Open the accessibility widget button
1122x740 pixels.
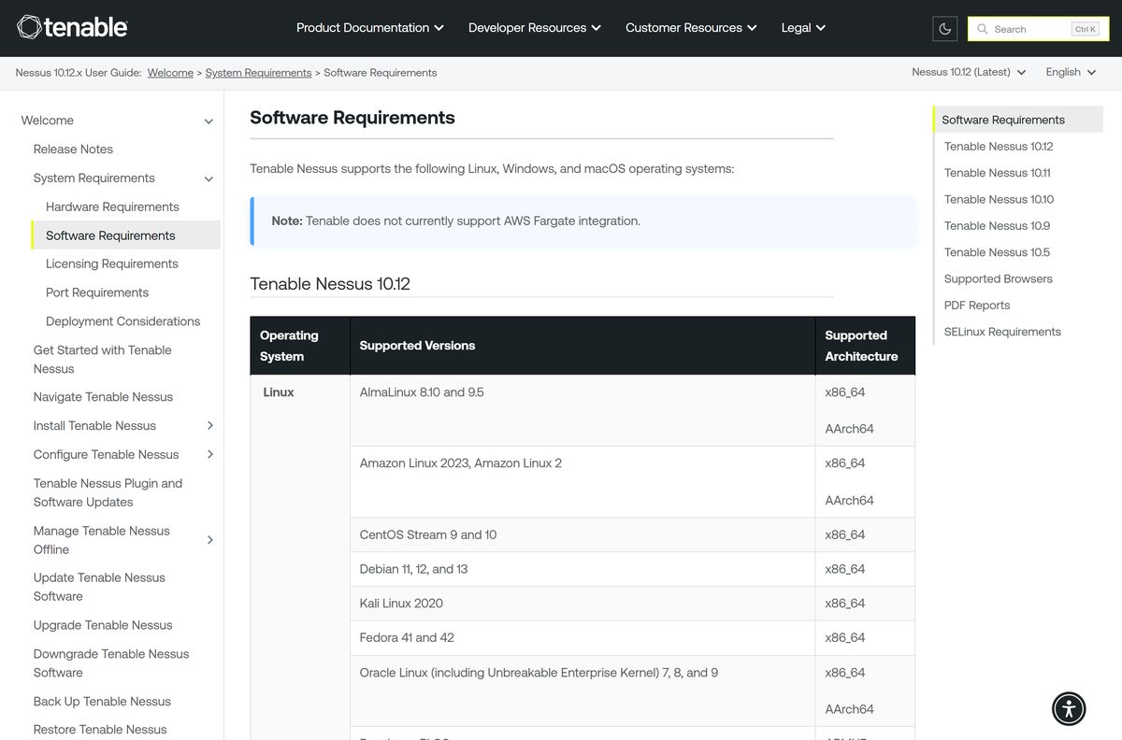coord(1069,708)
